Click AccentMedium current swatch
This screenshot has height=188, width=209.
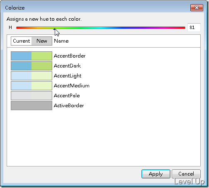[x=21, y=86]
